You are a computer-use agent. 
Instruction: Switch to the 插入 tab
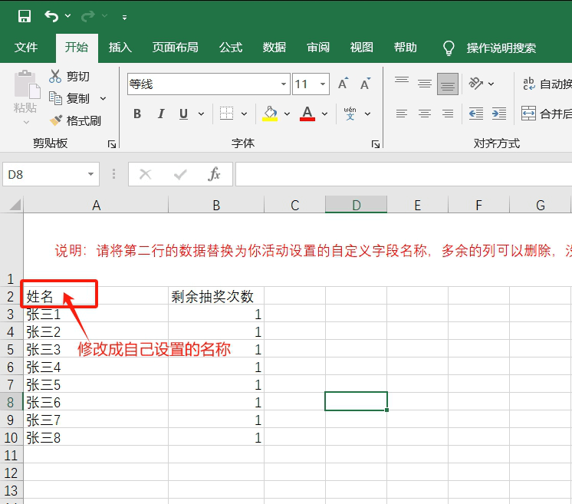tap(120, 48)
